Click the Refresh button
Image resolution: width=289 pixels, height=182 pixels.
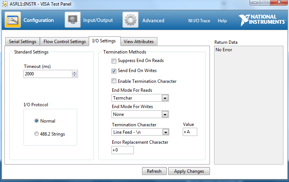154,171
